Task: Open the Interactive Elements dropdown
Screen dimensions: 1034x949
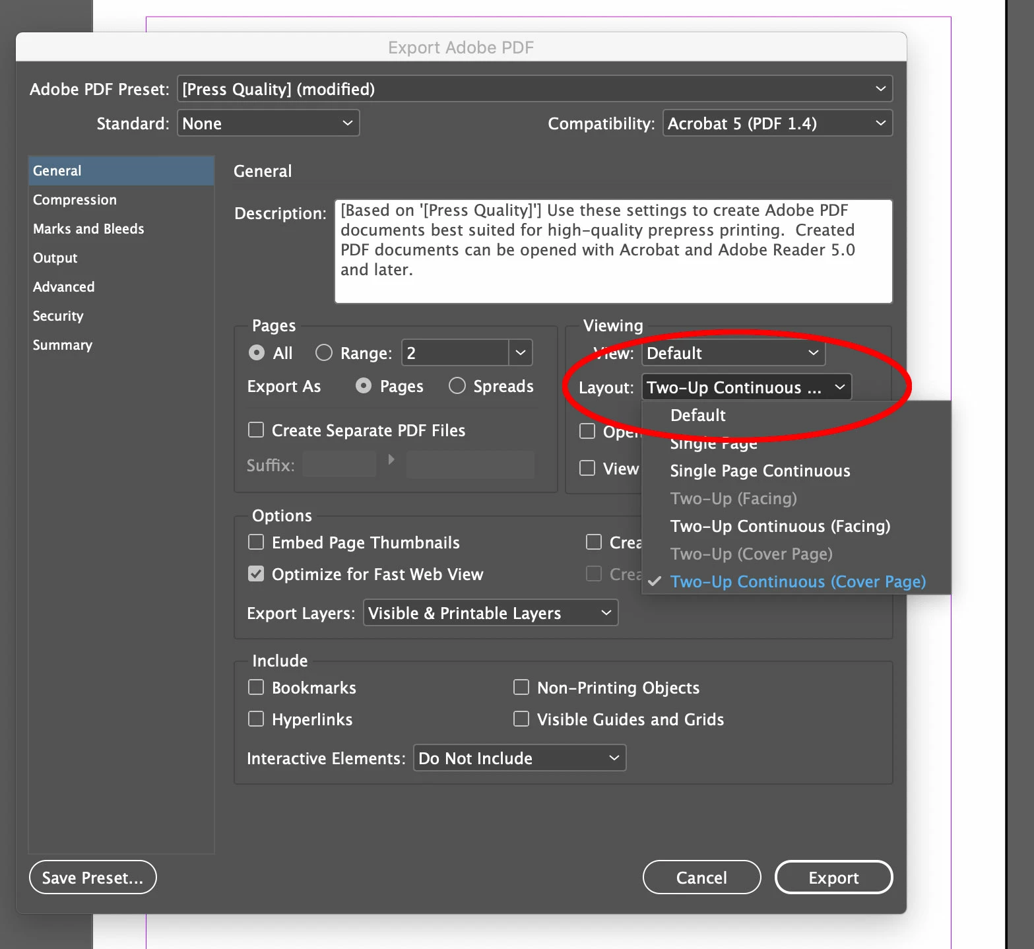Action: [x=519, y=758]
